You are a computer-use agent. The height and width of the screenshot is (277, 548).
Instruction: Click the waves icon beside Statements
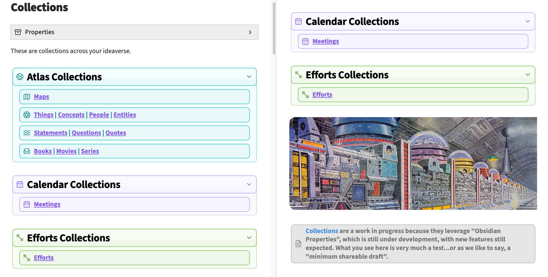[x=27, y=133]
